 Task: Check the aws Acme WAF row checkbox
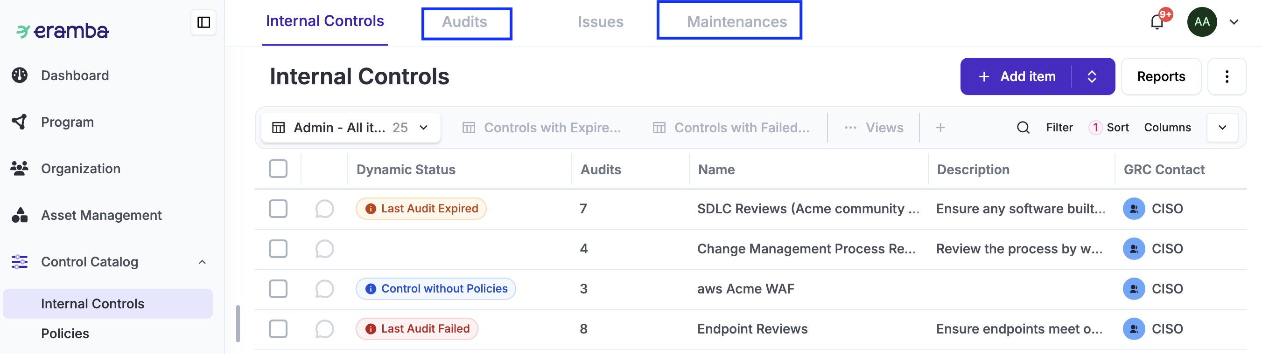pos(278,289)
